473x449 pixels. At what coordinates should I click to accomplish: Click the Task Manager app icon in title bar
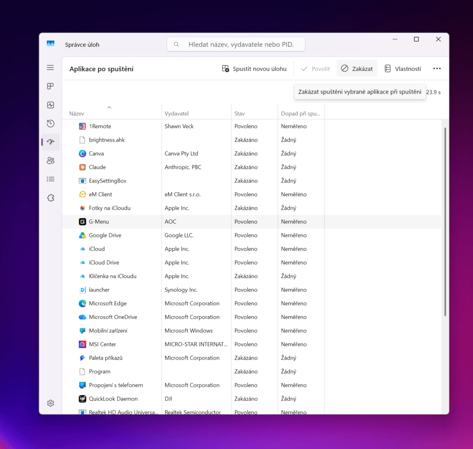(50, 44)
